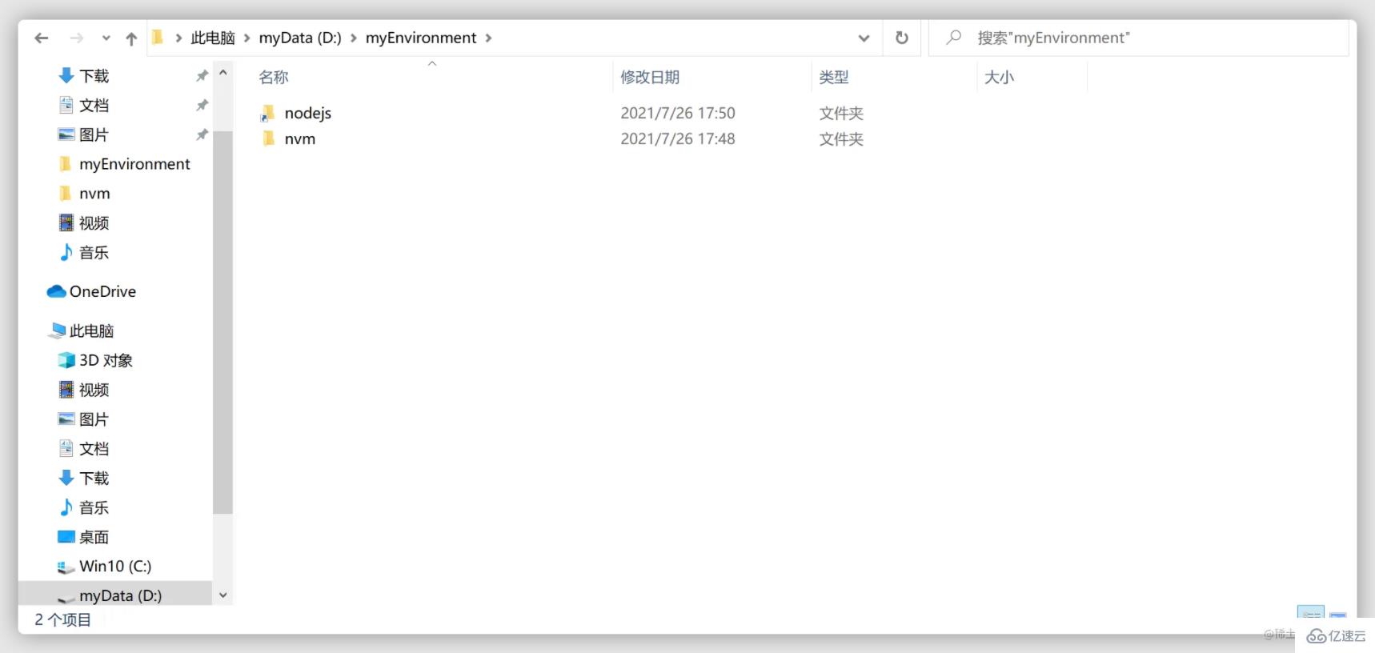Open 图片 under 此电脑
The width and height of the screenshot is (1375, 653).
(94, 419)
